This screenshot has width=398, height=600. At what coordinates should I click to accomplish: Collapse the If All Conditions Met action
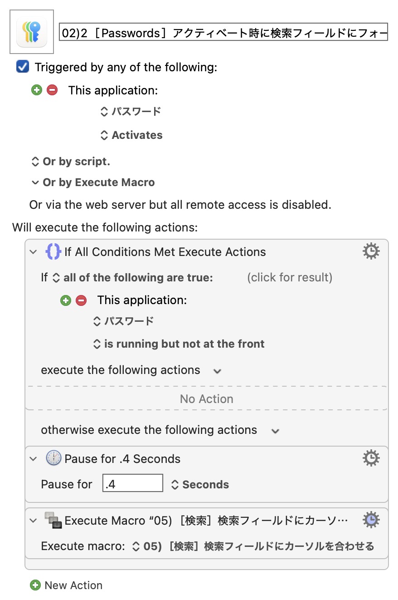coord(33,252)
